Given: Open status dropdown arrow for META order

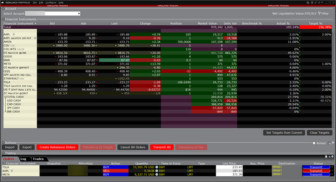Looking at the screenshot, I should pyautogui.click(x=332, y=174).
